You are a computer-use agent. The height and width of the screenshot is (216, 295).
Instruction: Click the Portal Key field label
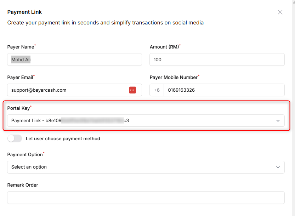pyautogui.click(x=18, y=108)
